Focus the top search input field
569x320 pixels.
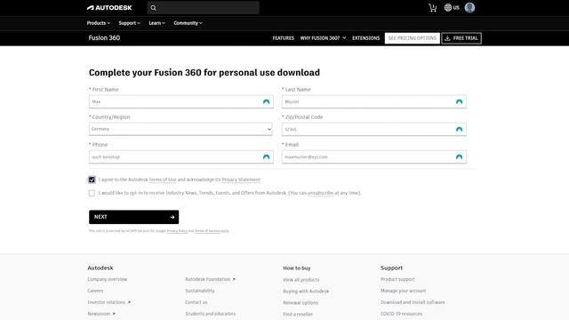204,8
